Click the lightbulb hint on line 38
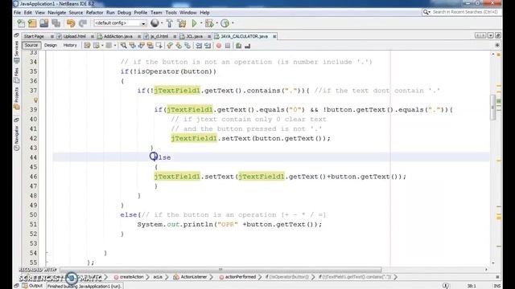515x289 pixels. [35, 100]
